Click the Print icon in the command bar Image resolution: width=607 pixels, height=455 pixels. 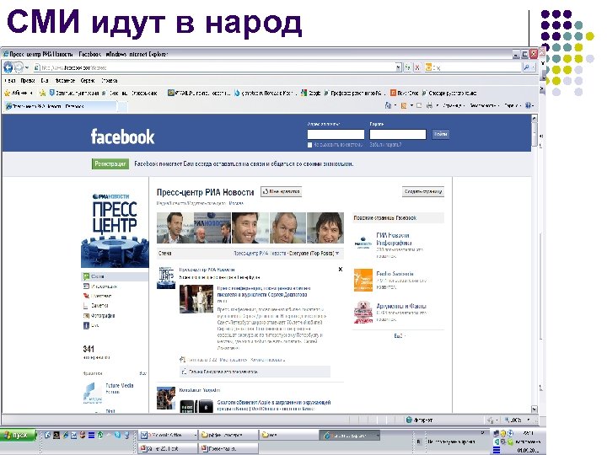click(x=429, y=105)
